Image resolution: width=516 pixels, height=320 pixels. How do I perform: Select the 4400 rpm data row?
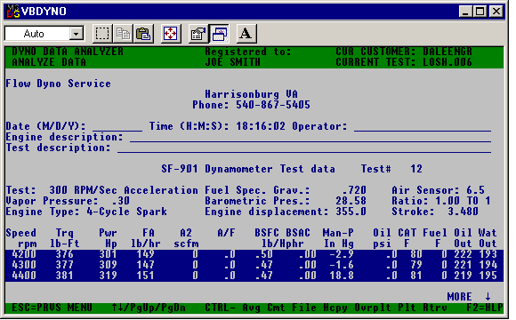coord(254,276)
